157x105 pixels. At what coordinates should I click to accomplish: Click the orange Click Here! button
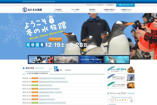click(55, 39)
